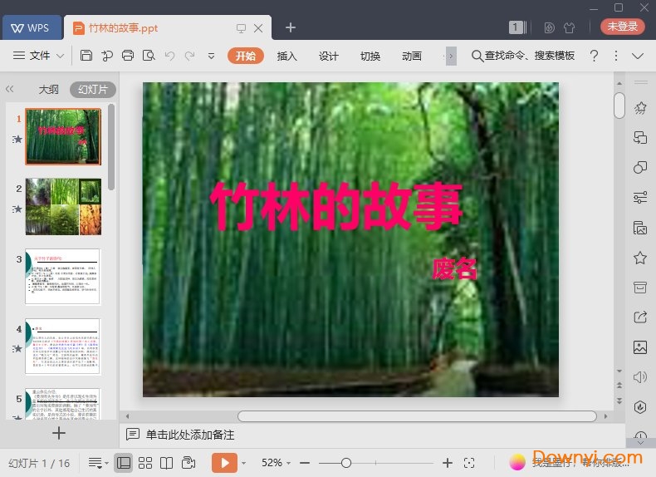Screen dimensions: 656x477
Task: Click the 单击此处添加备注 notes area
Action: (190, 435)
